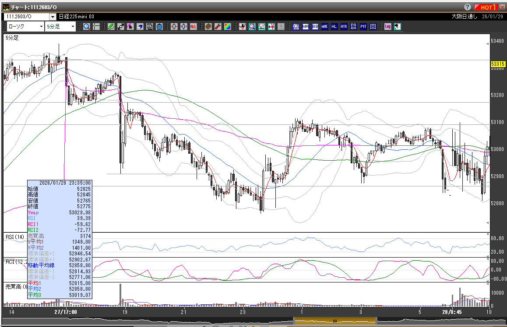Toggle the BB Bollinger Bands indicator

click(x=315, y=27)
